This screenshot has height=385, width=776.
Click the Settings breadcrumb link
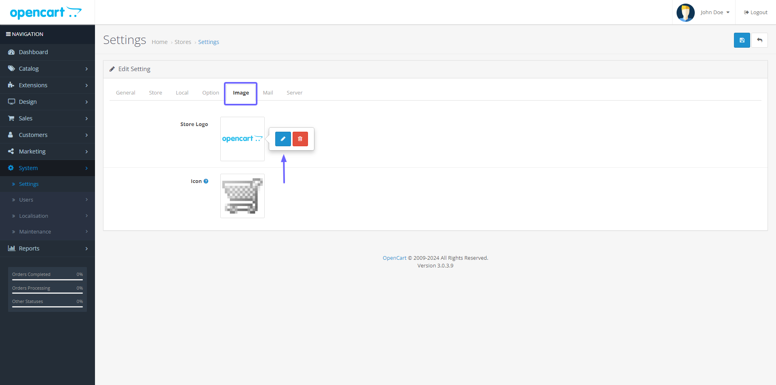tap(209, 42)
